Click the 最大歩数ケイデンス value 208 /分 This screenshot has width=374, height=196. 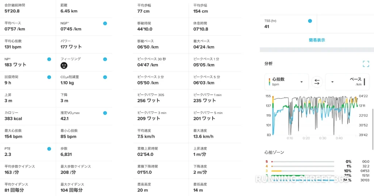pyautogui.click(x=68, y=172)
